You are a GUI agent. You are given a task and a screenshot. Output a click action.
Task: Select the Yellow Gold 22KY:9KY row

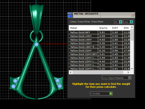[99, 54]
